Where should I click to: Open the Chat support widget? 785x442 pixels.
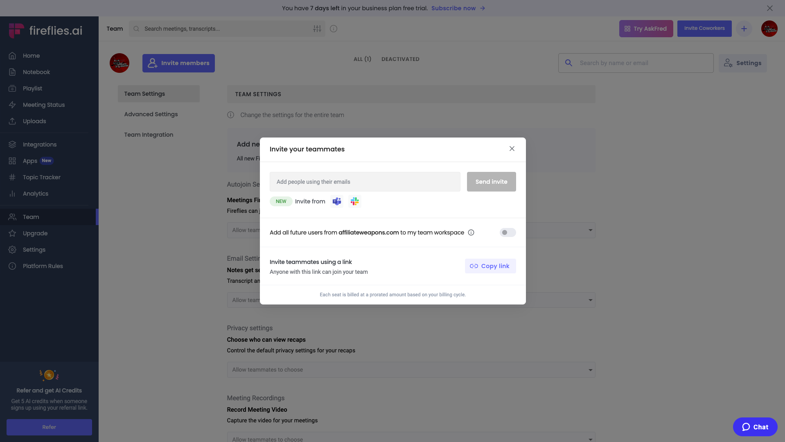[x=755, y=427]
